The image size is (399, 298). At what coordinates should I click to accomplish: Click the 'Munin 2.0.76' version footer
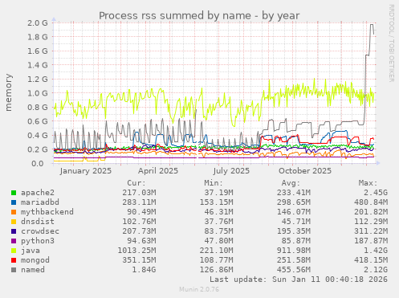[x=199, y=289]
